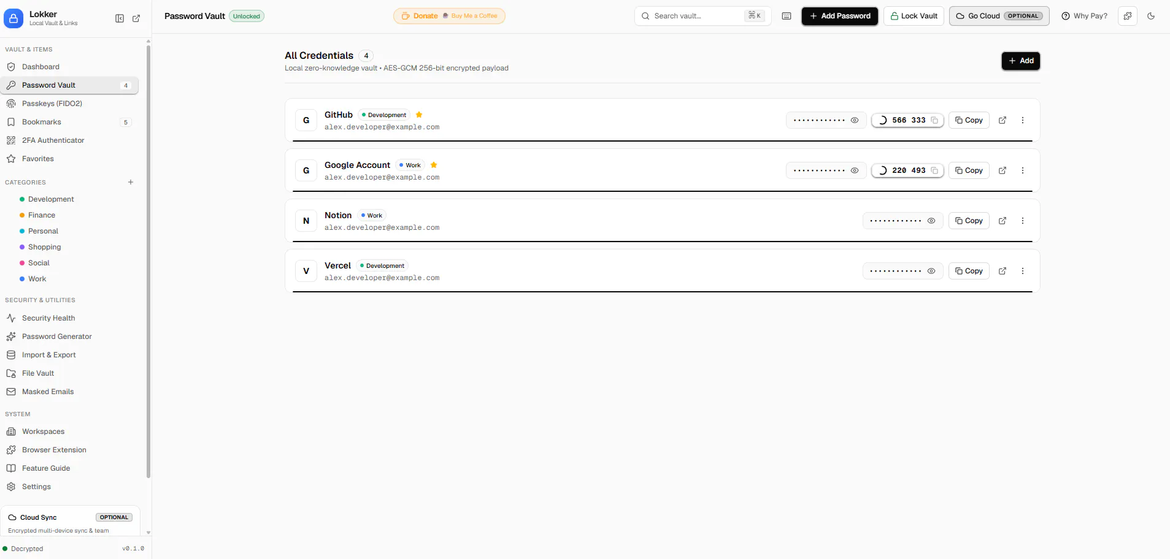Open the Google Account site link icon
The height and width of the screenshot is (559, 1170).
coord(1003,170)
